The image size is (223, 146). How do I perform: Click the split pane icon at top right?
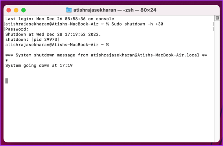pyautogui.click(x=217, y=18)
